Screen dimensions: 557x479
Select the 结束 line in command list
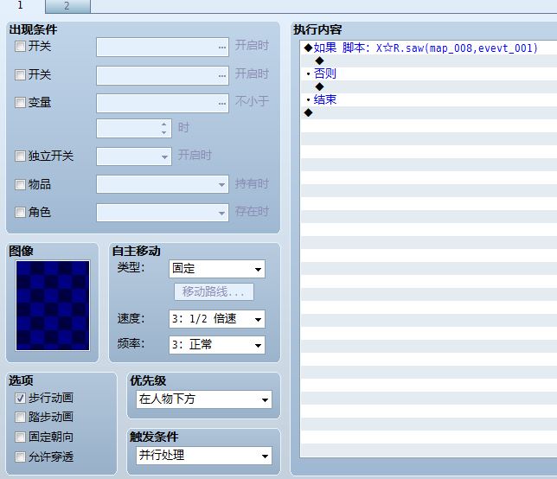(429, 99)
